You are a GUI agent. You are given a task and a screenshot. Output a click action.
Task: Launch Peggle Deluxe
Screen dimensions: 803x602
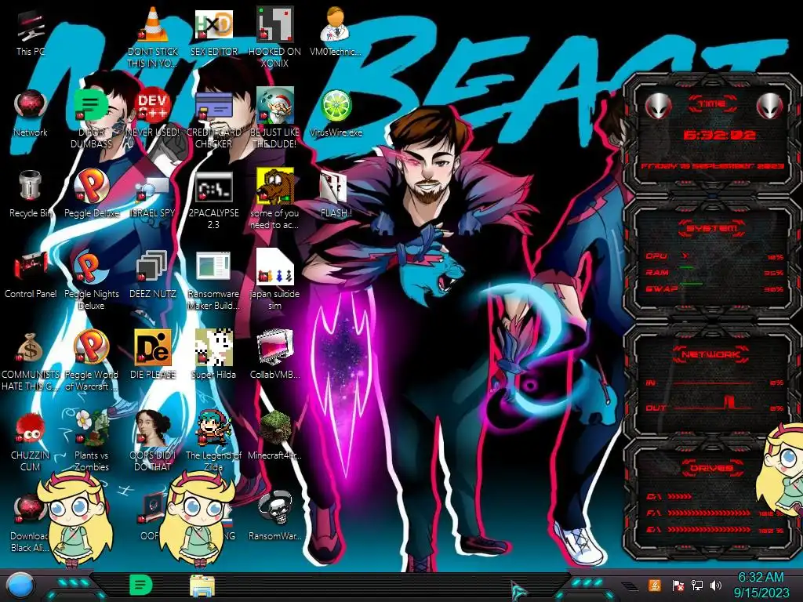point(91,194)
